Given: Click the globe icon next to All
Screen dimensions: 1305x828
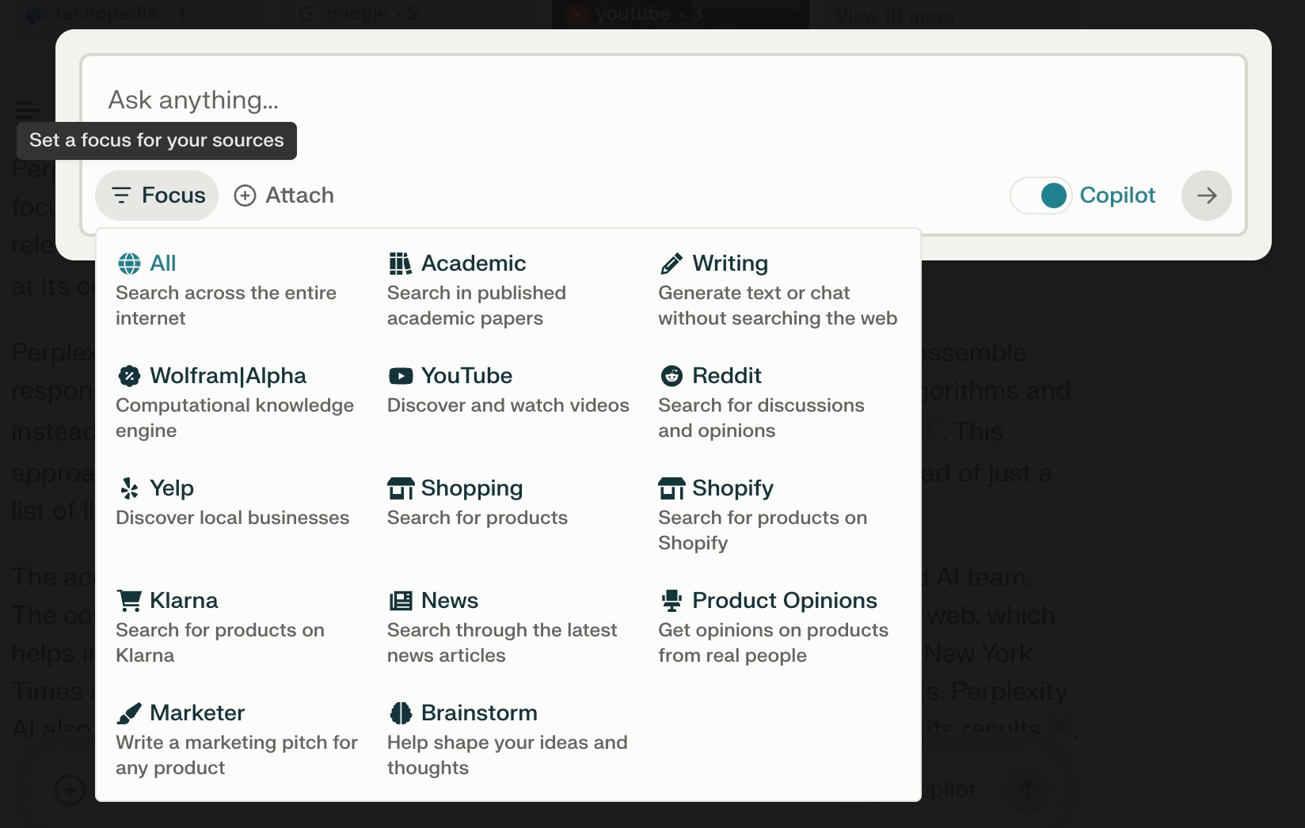Looking at the screenshot, I should click(x=129, y=263).
